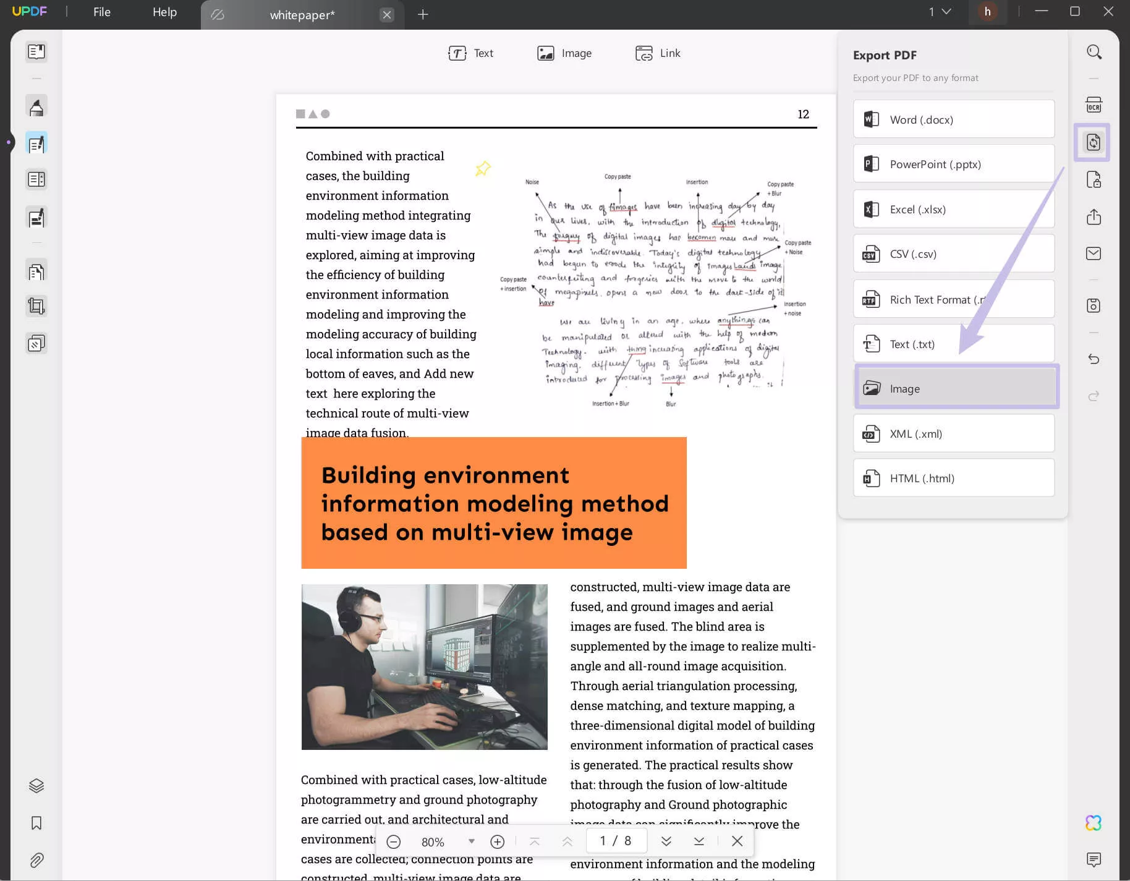Open a new tab with plus
This screenshot has width=1130, height=881.
point(423,14)
